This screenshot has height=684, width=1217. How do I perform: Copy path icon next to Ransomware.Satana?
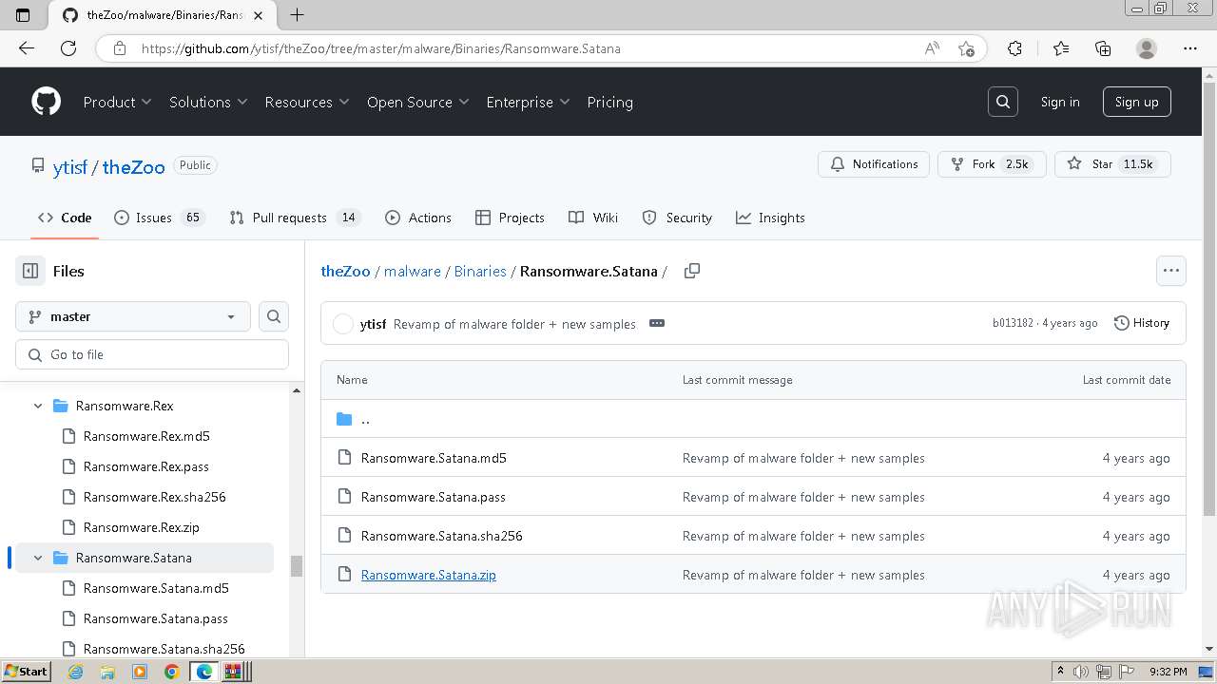click(x=692, y=271)
